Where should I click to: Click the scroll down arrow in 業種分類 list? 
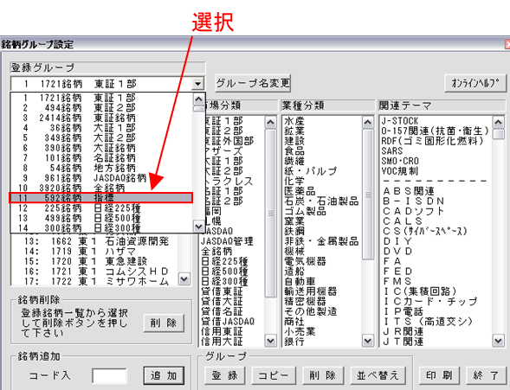367,341
